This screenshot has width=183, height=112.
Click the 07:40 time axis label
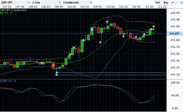coord(20,7)
